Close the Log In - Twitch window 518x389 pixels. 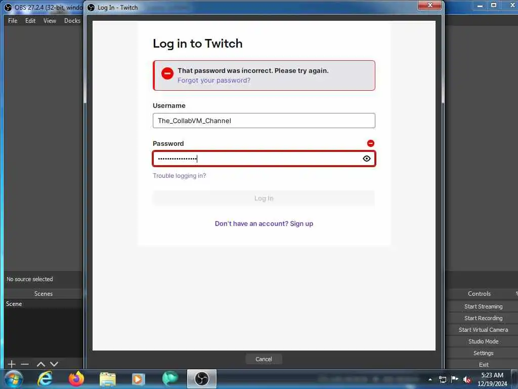point(429,5)
